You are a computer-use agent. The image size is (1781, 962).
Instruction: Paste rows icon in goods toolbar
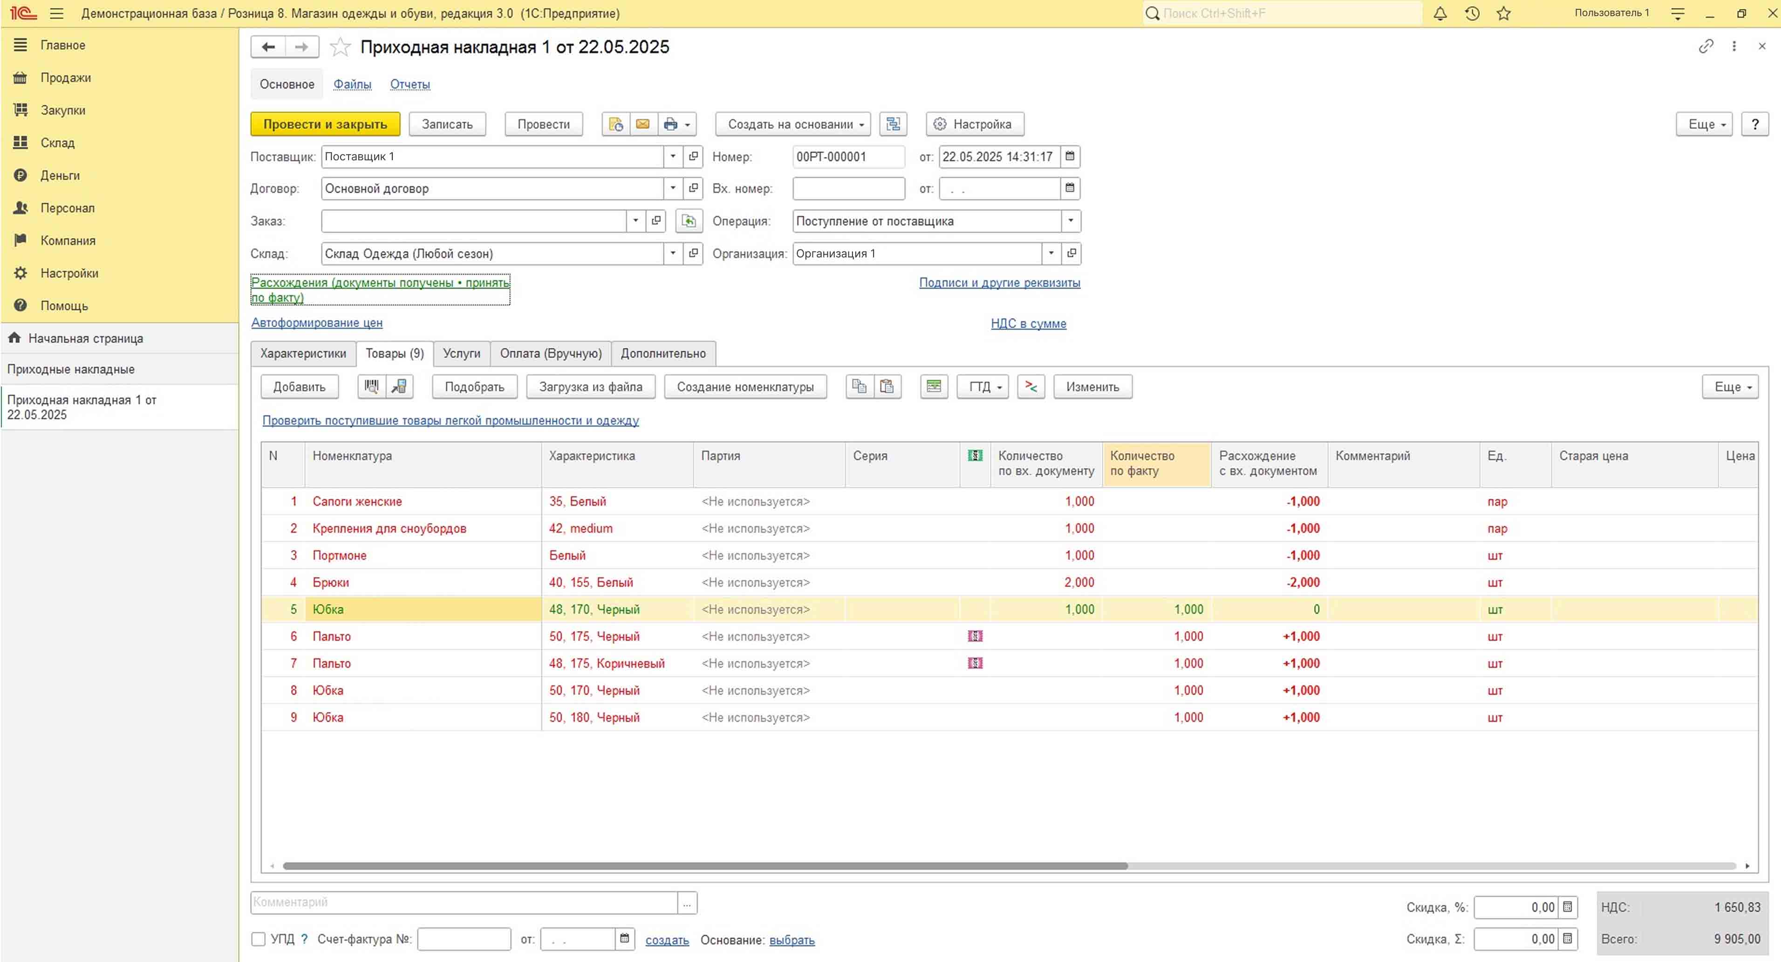887,387
